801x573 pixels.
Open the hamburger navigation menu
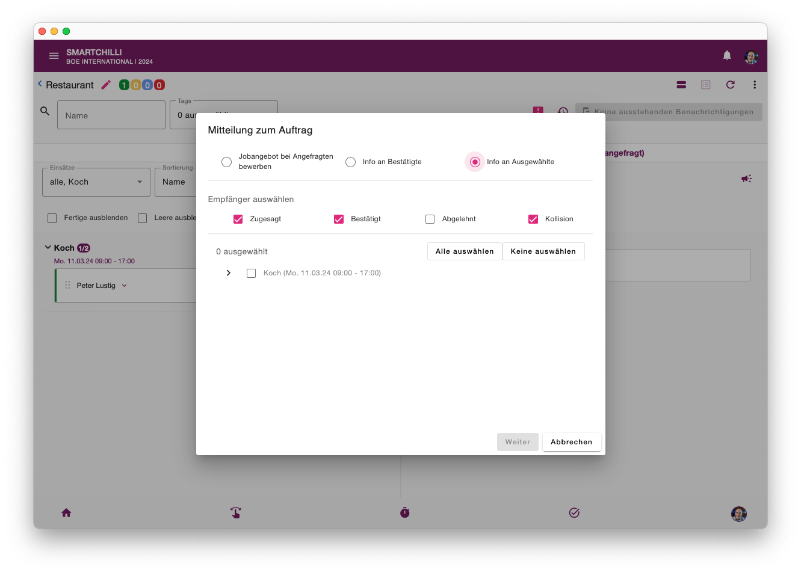[x=54, y=56]
